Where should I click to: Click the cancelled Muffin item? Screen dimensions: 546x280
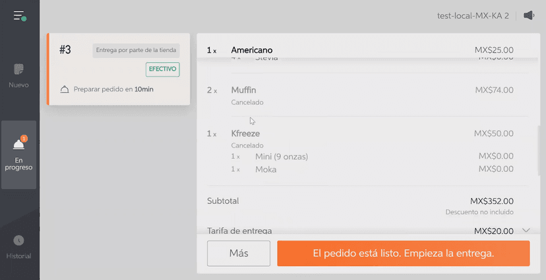pyautogui.click(x=243, y=90)
